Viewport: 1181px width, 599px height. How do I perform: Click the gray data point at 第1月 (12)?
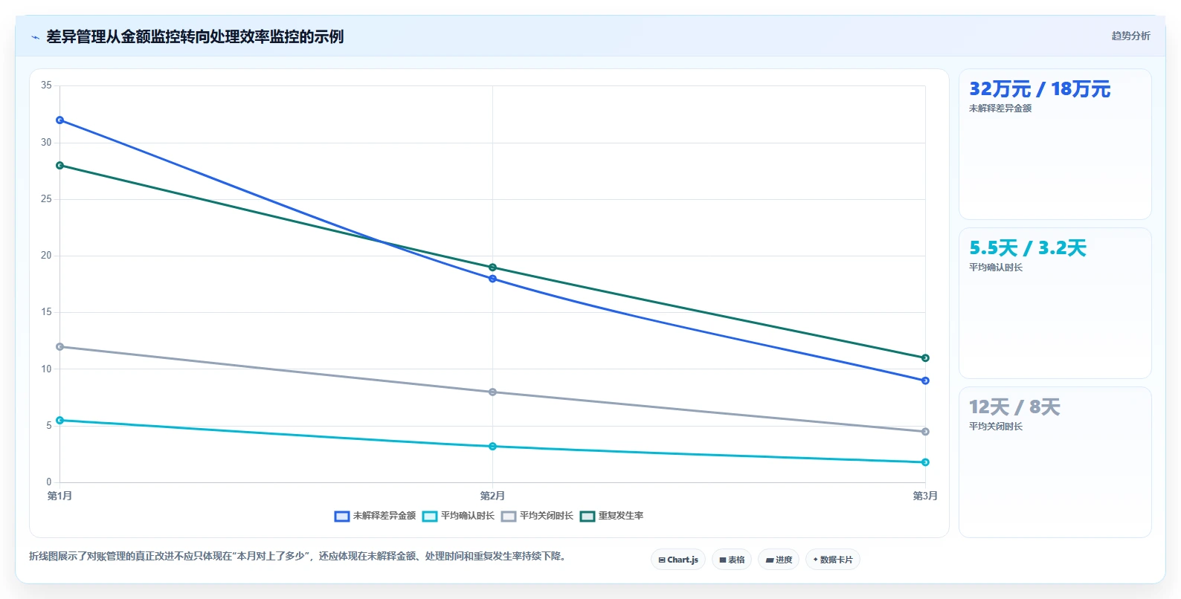coord(60,347)
